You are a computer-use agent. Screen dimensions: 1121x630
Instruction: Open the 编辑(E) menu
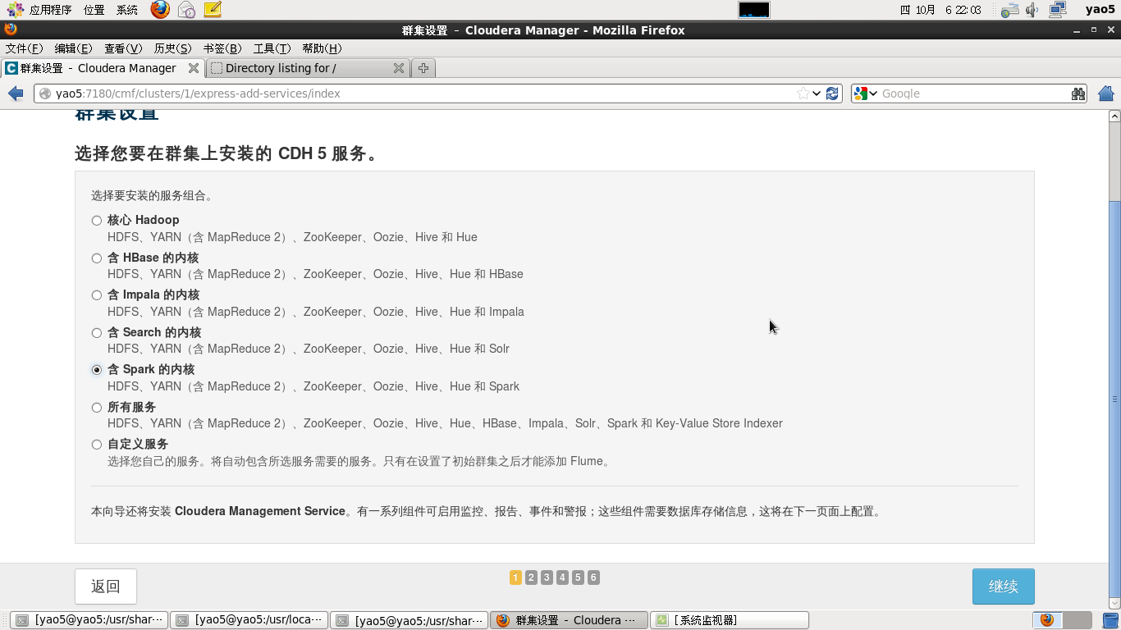(73, 48)
